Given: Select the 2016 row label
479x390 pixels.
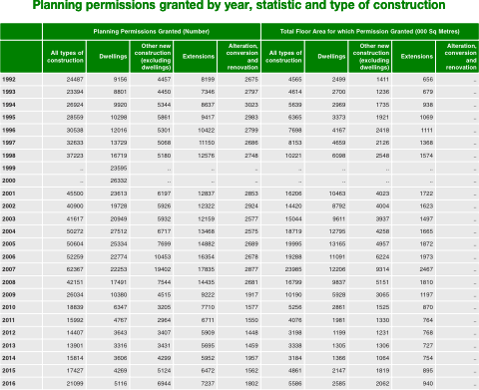Looking at the screenshot, I should coord(9,383).
